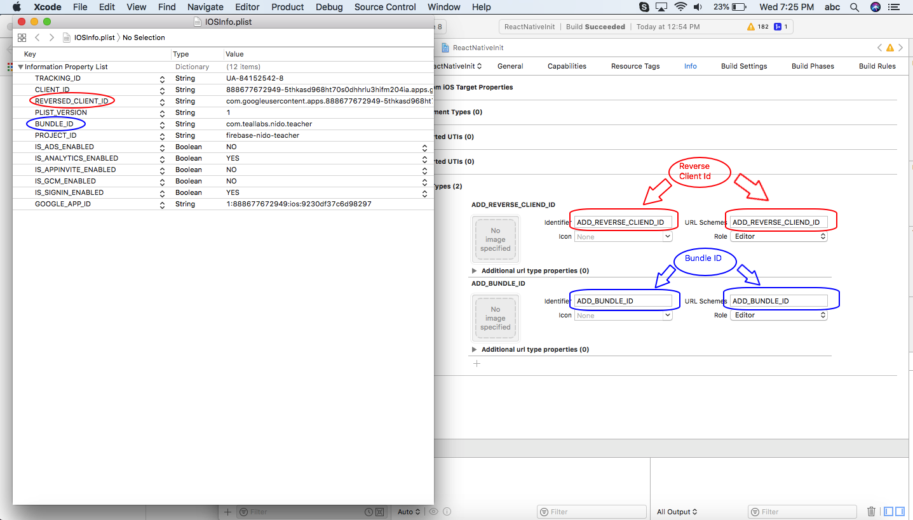This screenshot has height=520, width=913.
Task: Open the Product menu
Action: 288,7
